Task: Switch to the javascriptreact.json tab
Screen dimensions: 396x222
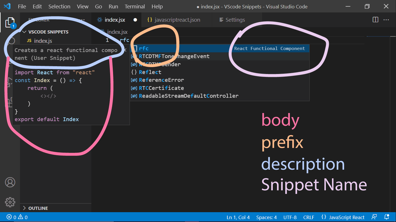Action: click(x=177, y=20)
